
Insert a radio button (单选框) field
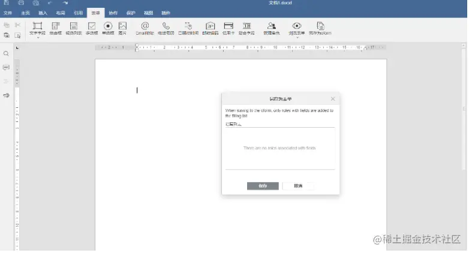pos(108,29)
